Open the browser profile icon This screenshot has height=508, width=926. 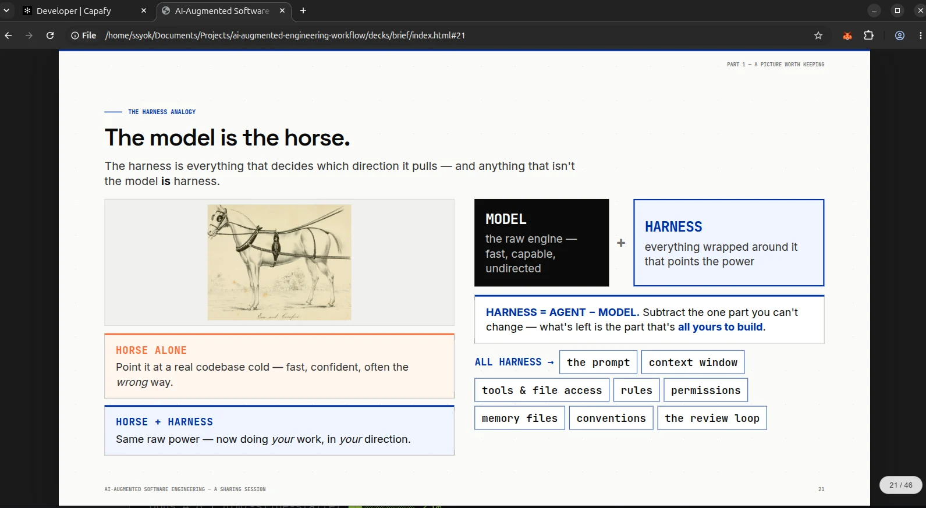click(x=900, y=35)
